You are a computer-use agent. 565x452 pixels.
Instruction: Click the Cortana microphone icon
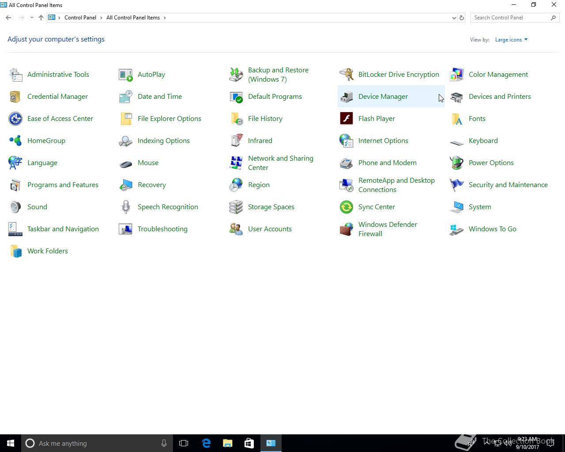[164, 443]
